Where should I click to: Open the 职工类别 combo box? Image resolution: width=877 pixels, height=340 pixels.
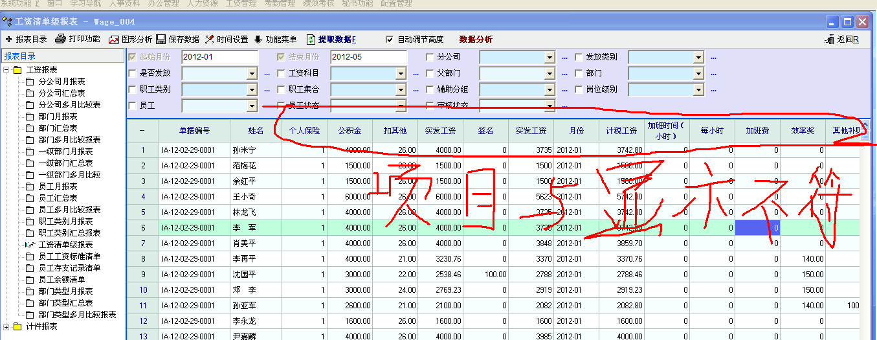[x=252, y=89]
